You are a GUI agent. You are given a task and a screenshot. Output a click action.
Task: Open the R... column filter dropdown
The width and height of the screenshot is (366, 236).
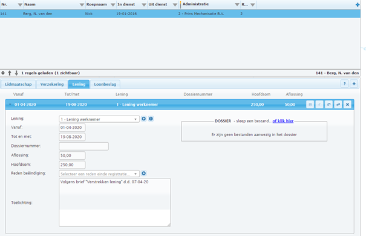[x=252, y=5]
